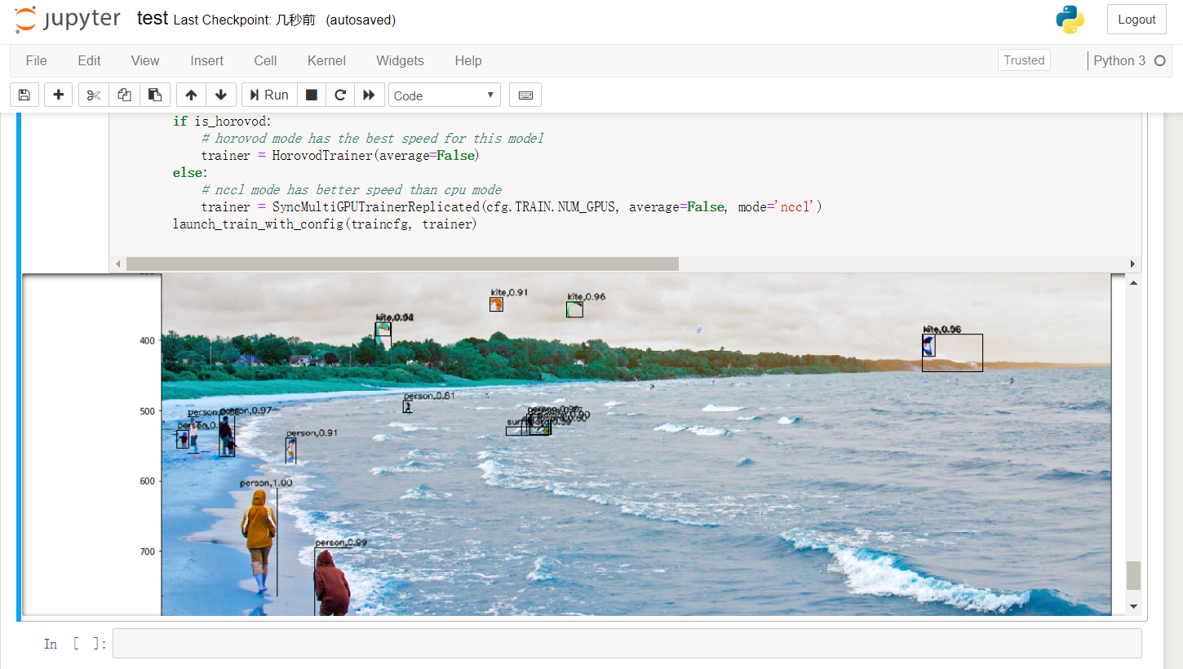Click the 'horovod mode has the best speed' comment
Viewport: 1183px width, 669px height.
[373, 138]
